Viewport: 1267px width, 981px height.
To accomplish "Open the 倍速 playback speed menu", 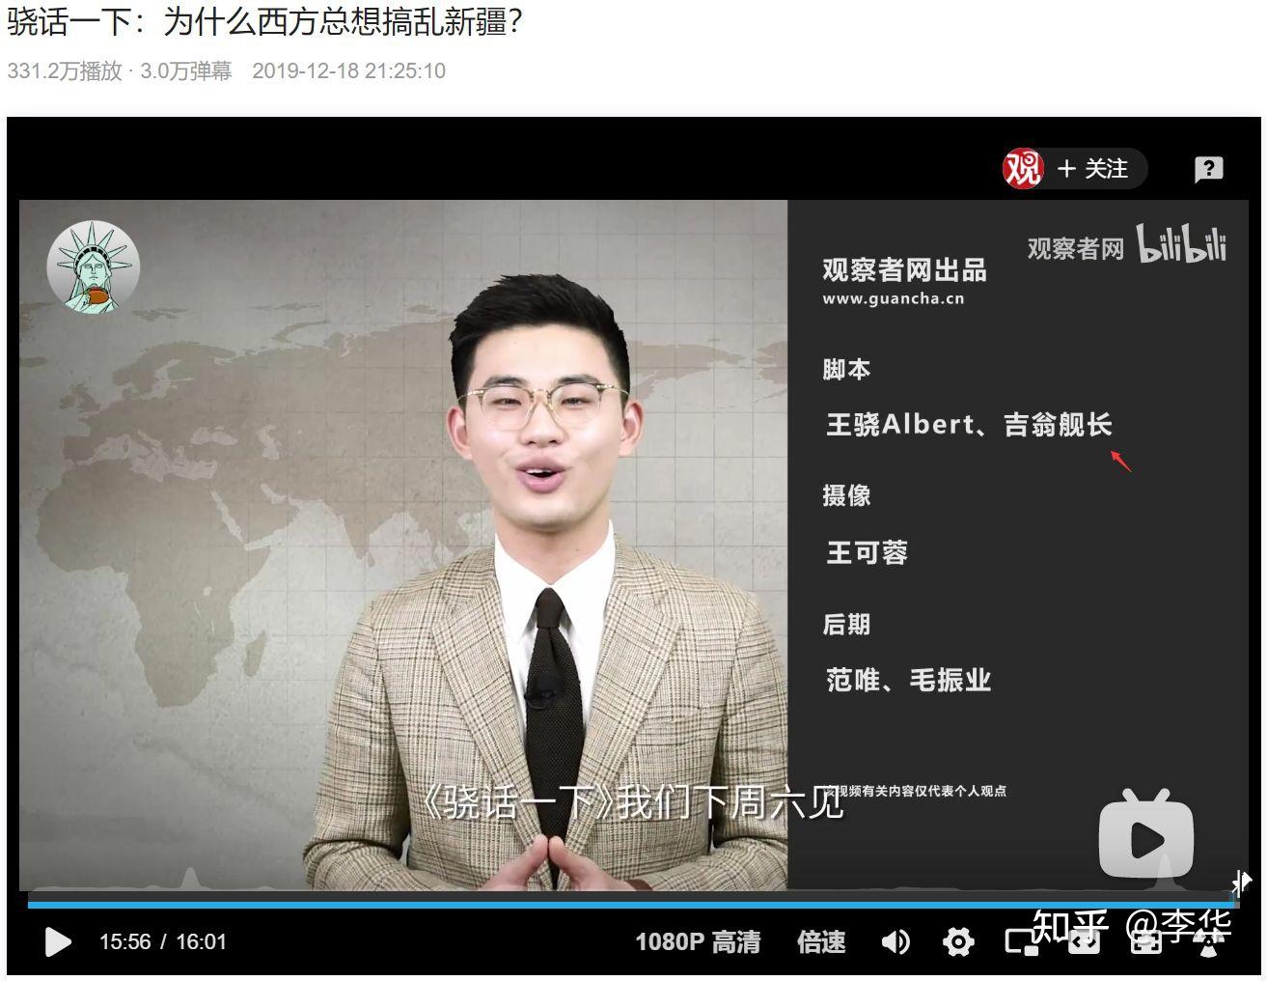I will [x=821, y=941].
